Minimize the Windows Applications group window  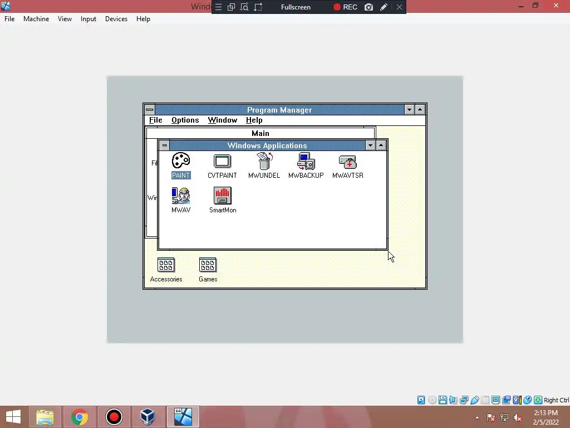pyautogui.click(x=370, y=145)
